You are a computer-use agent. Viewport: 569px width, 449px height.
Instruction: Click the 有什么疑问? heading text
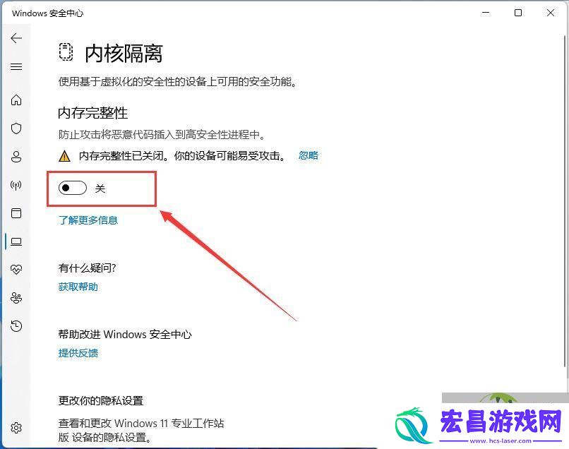(87, 268)
